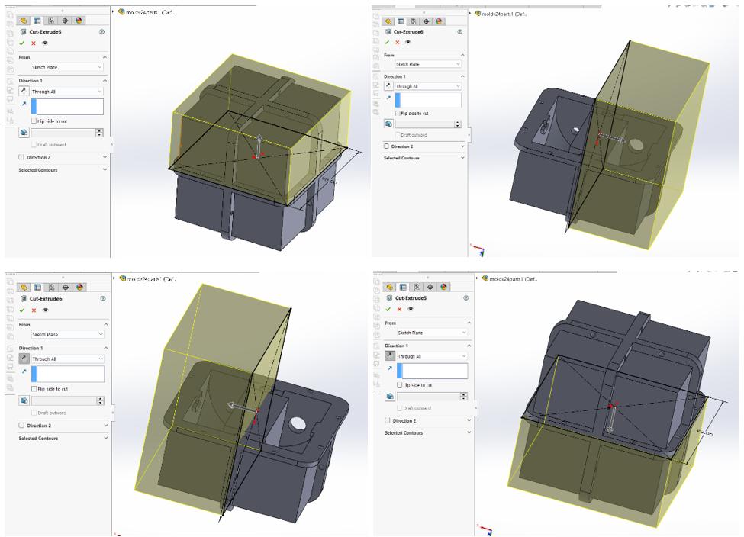Open Through All dropdown, upper-right screenshot
This screenshot has height=537, width=744.
pyautogui.click(x=427, y=86)
